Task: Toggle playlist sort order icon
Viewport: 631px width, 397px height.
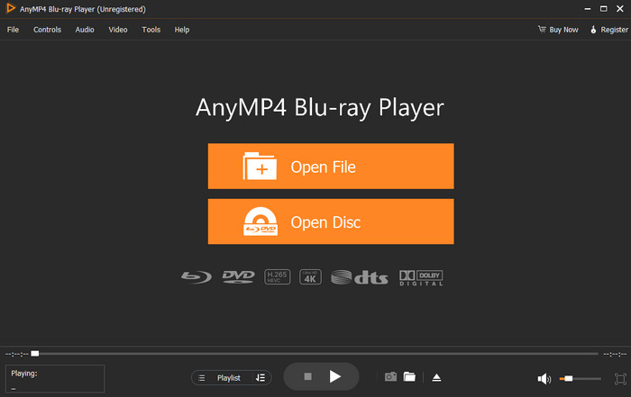Action: [261, 378]
